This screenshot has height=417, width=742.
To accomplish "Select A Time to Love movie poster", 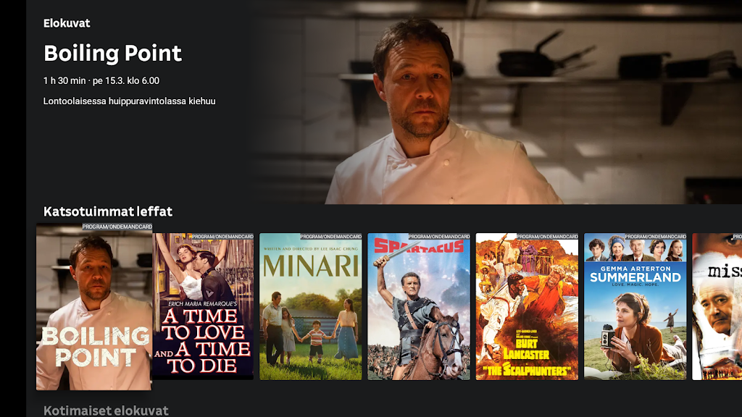I will (x=203, y=306).
